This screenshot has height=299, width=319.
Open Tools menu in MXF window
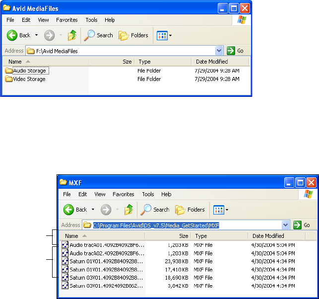[148, 194]
